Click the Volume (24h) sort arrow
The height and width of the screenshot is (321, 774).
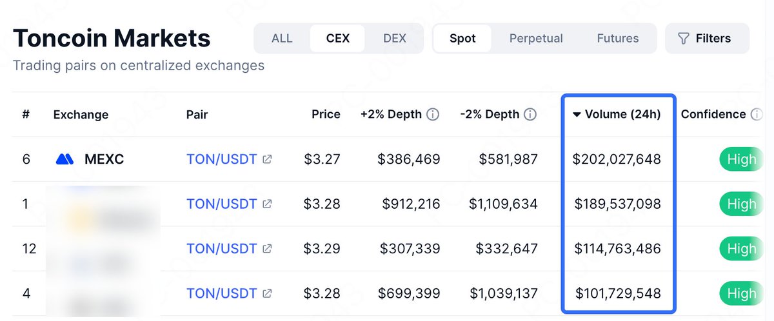577,115
